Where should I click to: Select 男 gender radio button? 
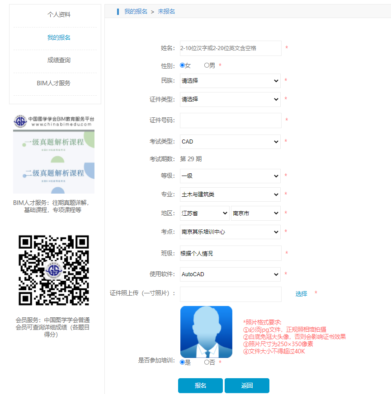[207, 65]
